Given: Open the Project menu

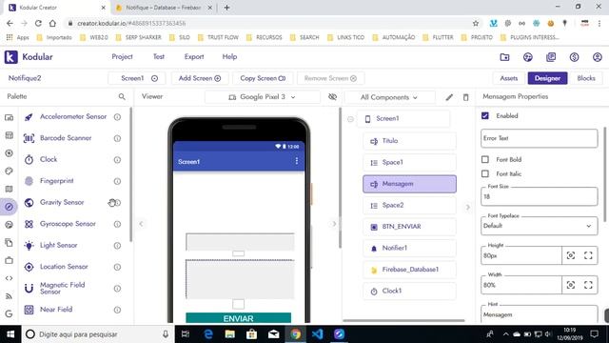Looking at the screenshot, I should pos(122,57).
